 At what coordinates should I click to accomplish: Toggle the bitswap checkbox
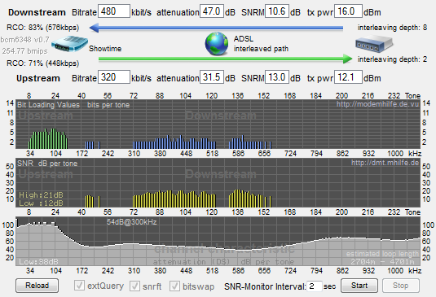[174, 286]
